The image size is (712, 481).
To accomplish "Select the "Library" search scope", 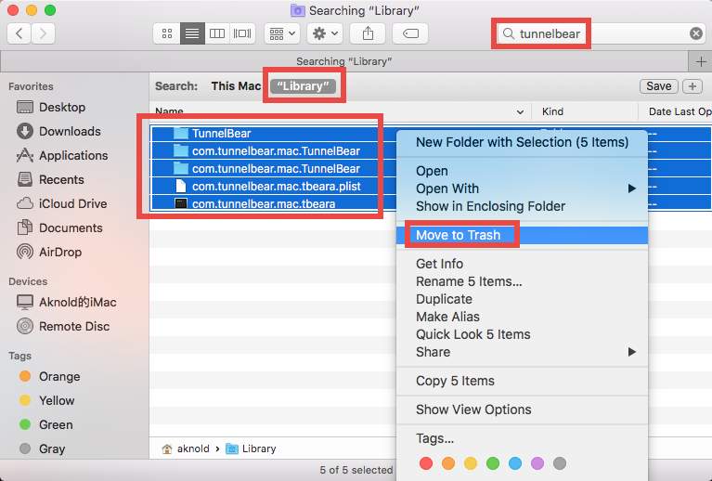I will [x=303, y=85].
